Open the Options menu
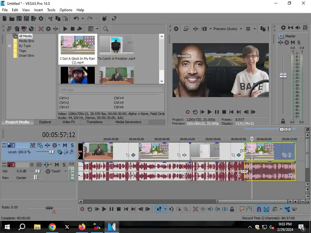This screenshot has width=311, height=233. point(66,10)
